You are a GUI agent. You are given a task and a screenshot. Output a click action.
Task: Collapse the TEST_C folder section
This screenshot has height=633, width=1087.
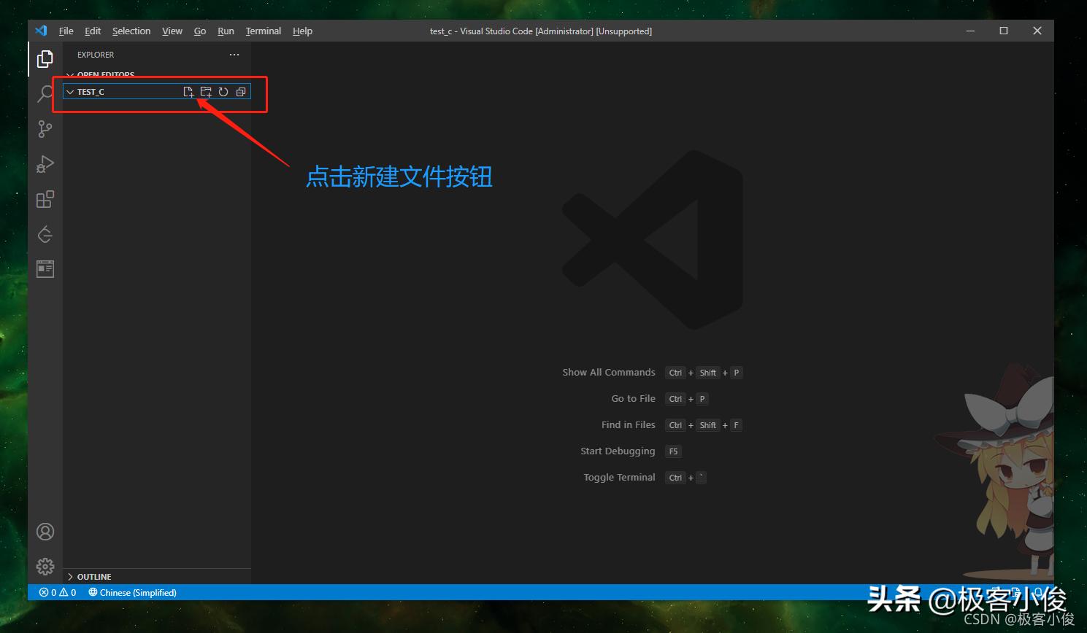[70, 91]
